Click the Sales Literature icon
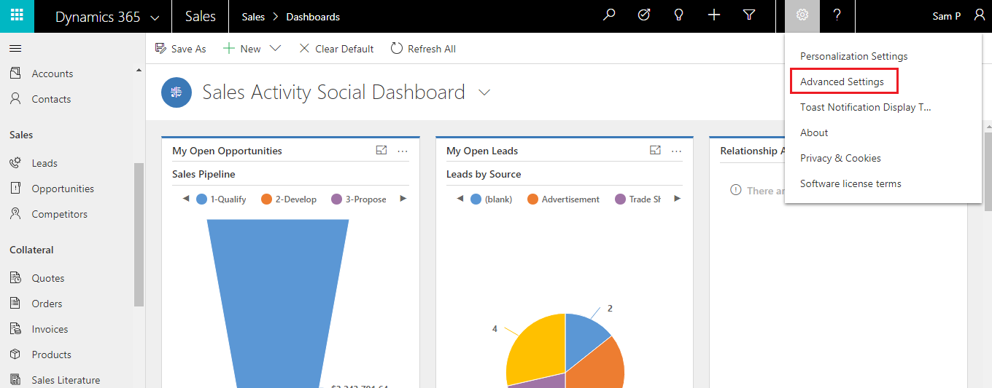This screenshot has width=992, height=388. click(x=15, y=380)
